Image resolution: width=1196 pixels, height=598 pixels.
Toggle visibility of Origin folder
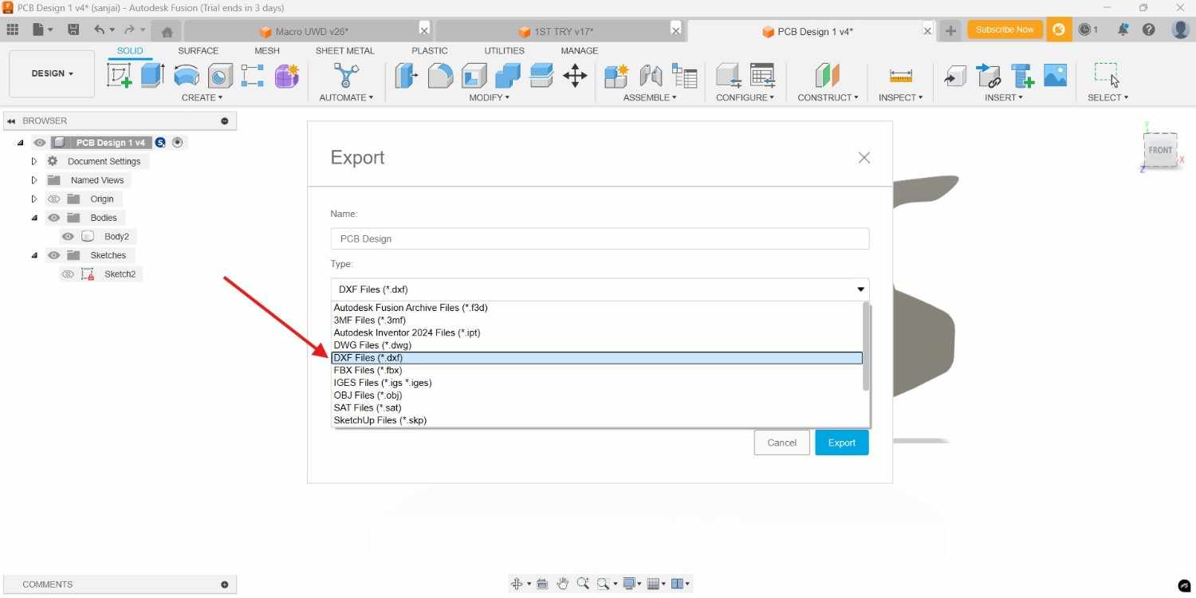(53, 199)
